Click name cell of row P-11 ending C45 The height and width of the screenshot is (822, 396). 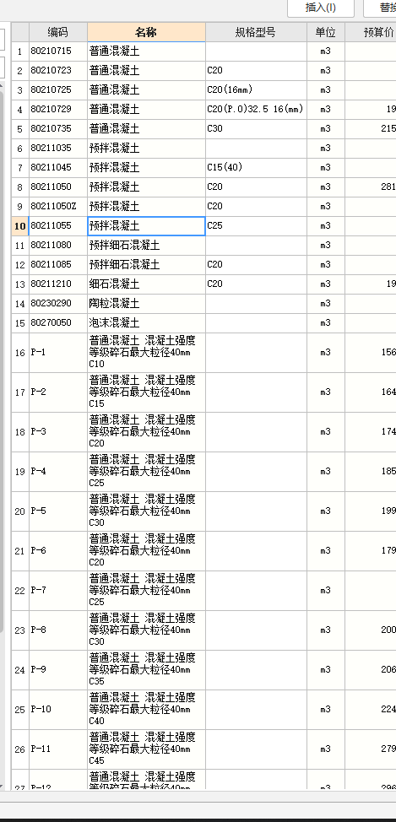coord(146,749)
